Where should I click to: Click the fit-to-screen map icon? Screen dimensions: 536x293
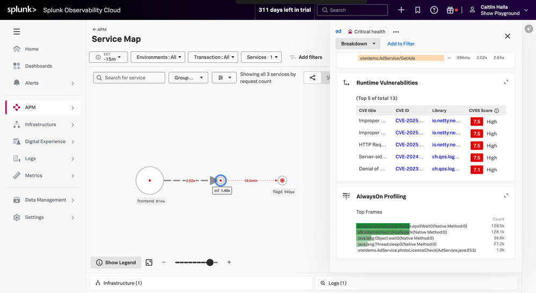coord(149,262)
